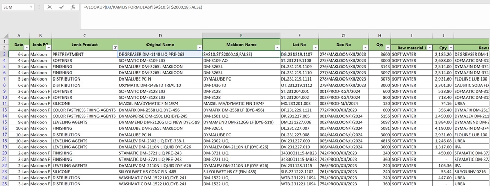This screenshot has width=490, height=186.
Task: Click IPA cell in row 19
Action: pos(472,147)
